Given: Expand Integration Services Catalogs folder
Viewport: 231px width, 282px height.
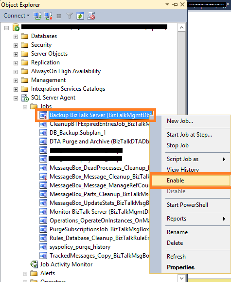Looking at the screenshot, I should (x=16, y=89).
